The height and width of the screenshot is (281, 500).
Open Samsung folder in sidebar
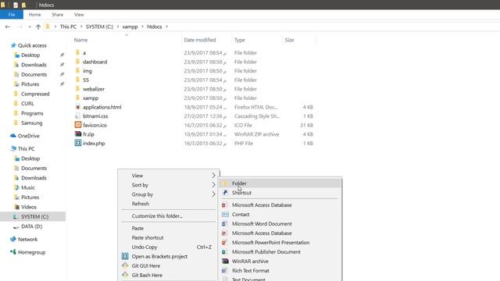(x=31, y=123)
